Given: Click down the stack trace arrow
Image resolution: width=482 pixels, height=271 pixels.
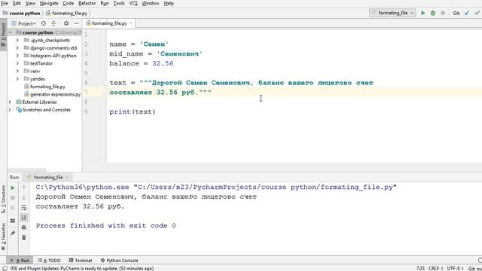Looking at the screenshot, I should [x=23, y=198].
